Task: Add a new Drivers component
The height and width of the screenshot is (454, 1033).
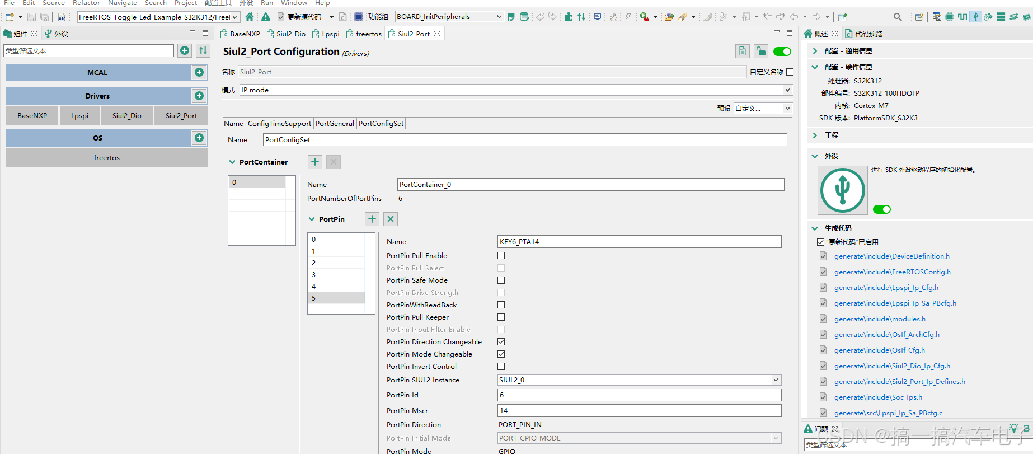Action: (199, 96)
